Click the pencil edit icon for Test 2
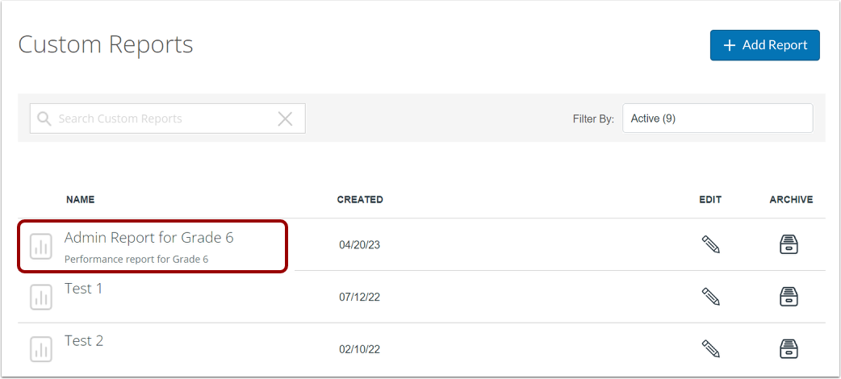Image resolution: width=841 pixels, height=379 pixels. tap(711, 348)
